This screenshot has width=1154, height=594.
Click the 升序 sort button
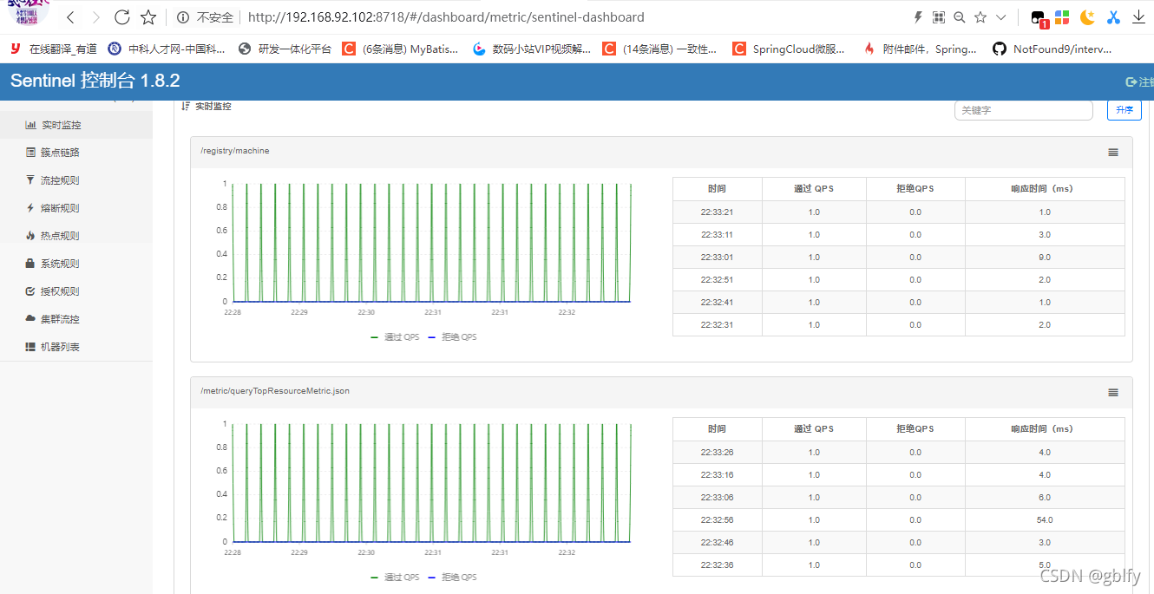click(x=1124, y=110)
